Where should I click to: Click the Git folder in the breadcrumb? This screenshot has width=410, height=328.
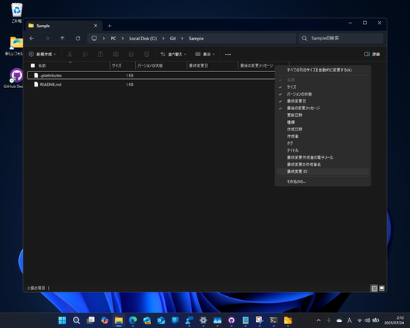[x=173, y=39]
